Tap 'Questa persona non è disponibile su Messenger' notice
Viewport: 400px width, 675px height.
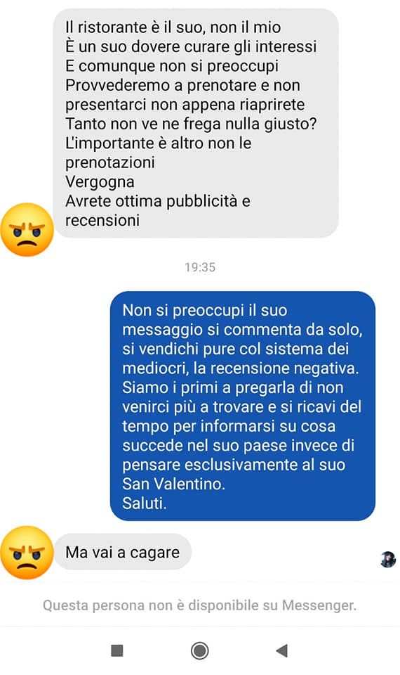200,605
